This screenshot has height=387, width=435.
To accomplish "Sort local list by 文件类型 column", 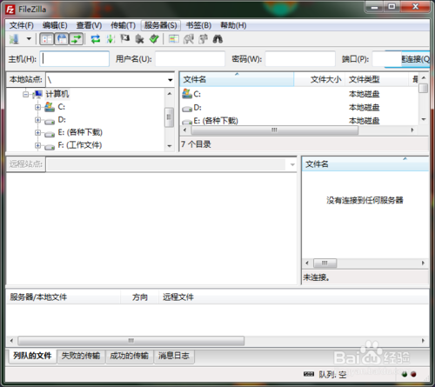I will tap(377, 79).
